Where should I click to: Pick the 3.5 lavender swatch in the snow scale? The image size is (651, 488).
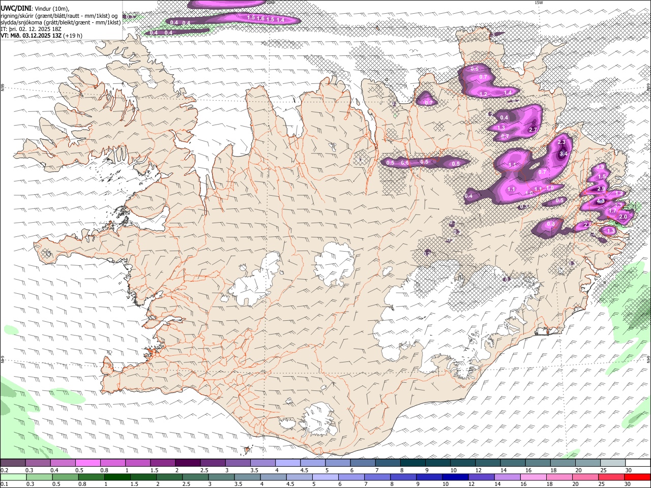click(262, 463)
